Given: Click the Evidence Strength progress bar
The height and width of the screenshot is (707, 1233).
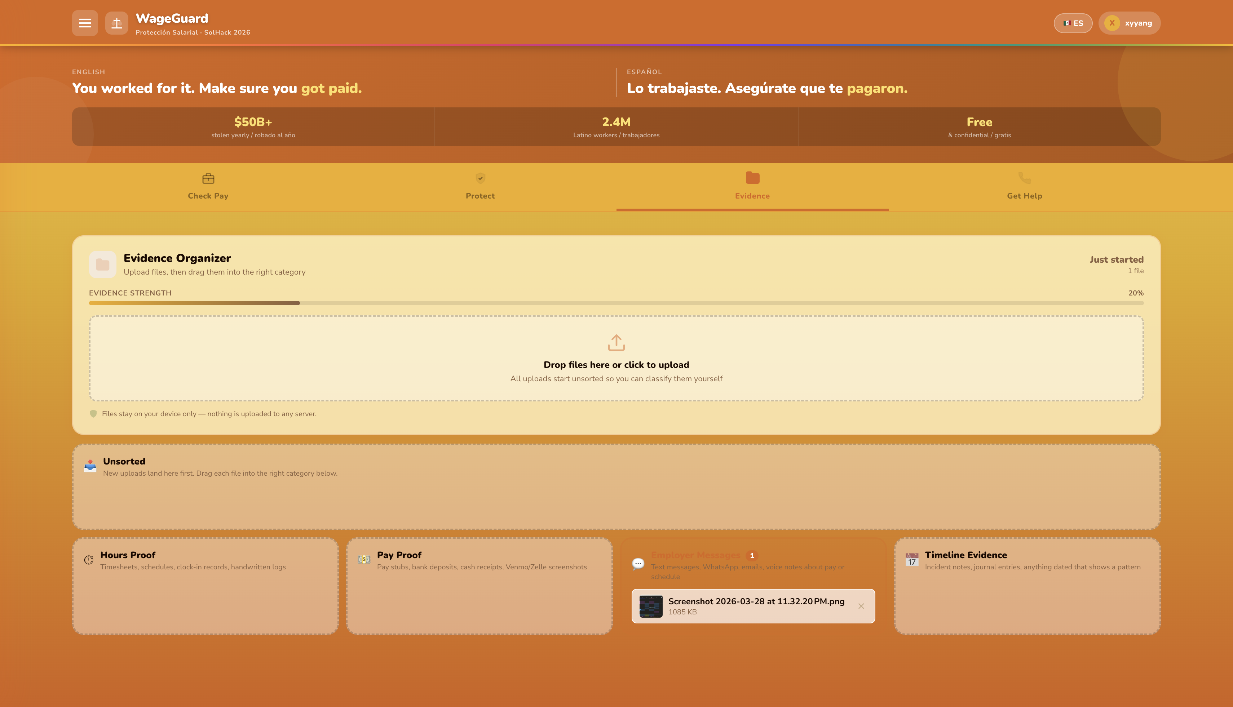Looking at the screenshot, I should 616,303.
